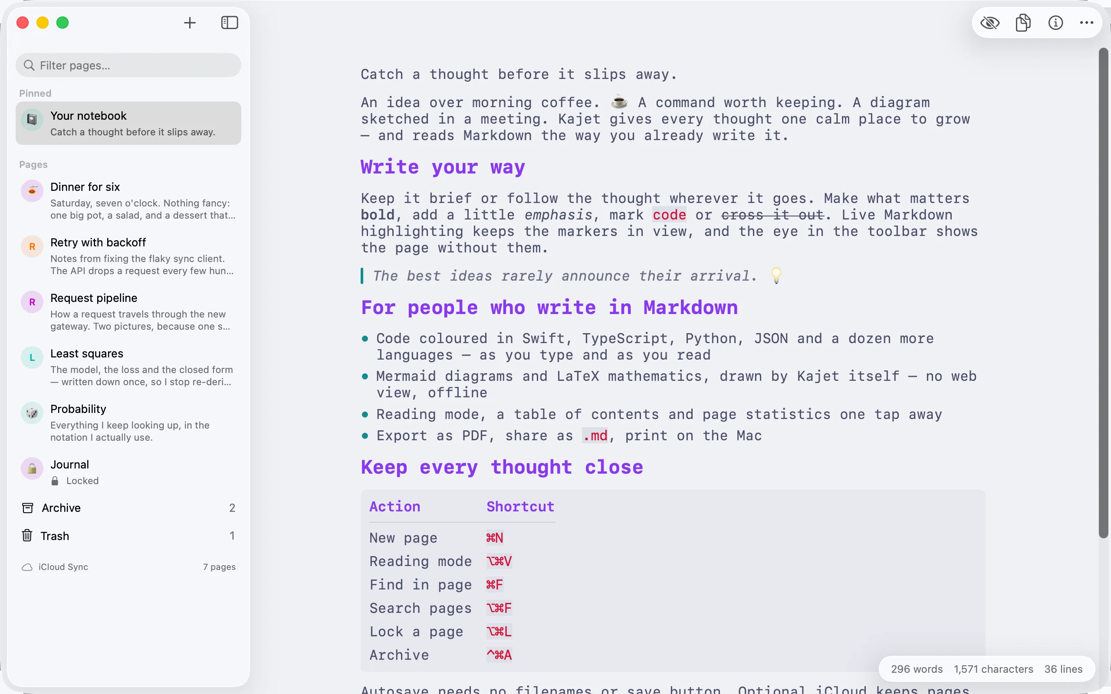Open the Request pipeline page
Viewport: 1111px width, 694px height.
pos(128,312)
